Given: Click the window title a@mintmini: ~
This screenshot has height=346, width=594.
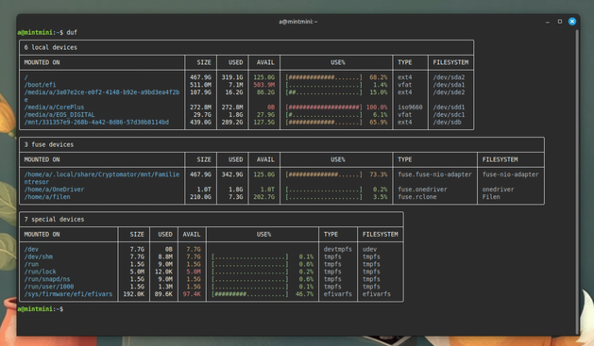Looking at the screenshot, I should click(x=297, y=22).
